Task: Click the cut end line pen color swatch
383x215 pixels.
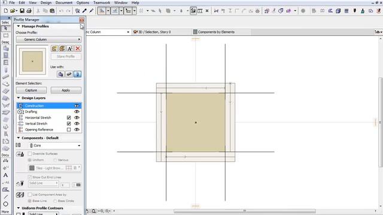Action: [x=78, y=185]
